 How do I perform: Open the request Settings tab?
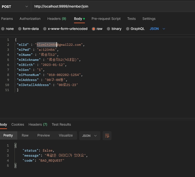pyautogui.click(x=149, y=19)
